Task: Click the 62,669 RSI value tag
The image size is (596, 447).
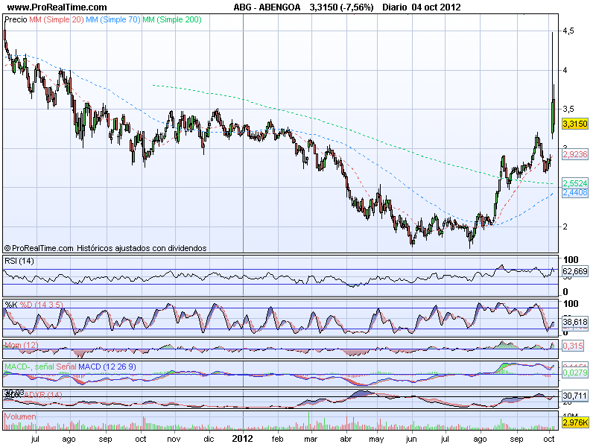Action: coord(574,271)
